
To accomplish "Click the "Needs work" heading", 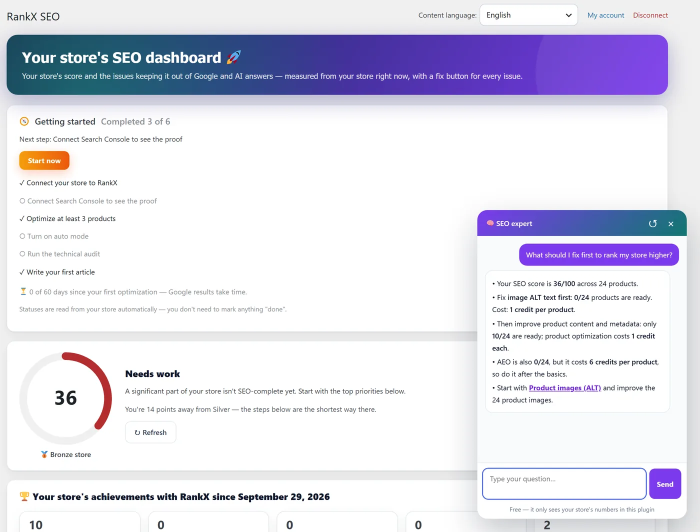I will pos(152,373).
